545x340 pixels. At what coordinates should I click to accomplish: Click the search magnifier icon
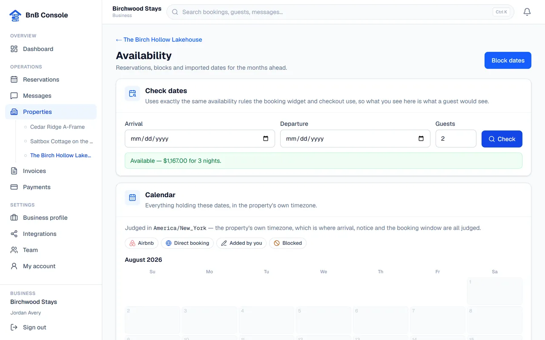pos(175,12)
